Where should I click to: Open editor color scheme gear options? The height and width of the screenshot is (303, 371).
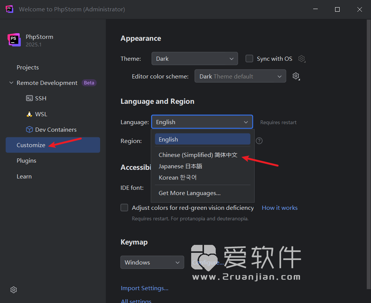coord(296,76)
